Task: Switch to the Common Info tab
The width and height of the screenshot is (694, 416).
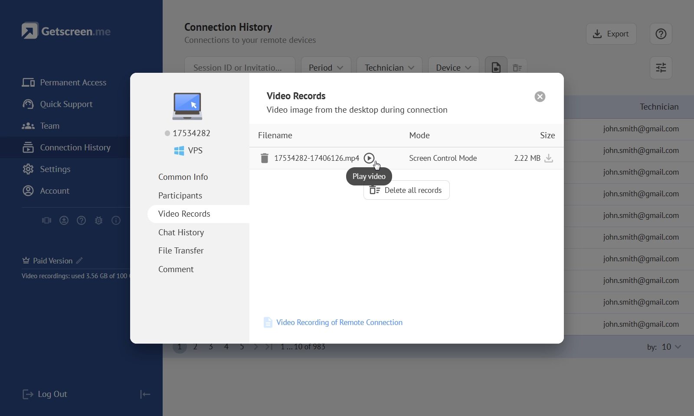Action: [183, 177]
